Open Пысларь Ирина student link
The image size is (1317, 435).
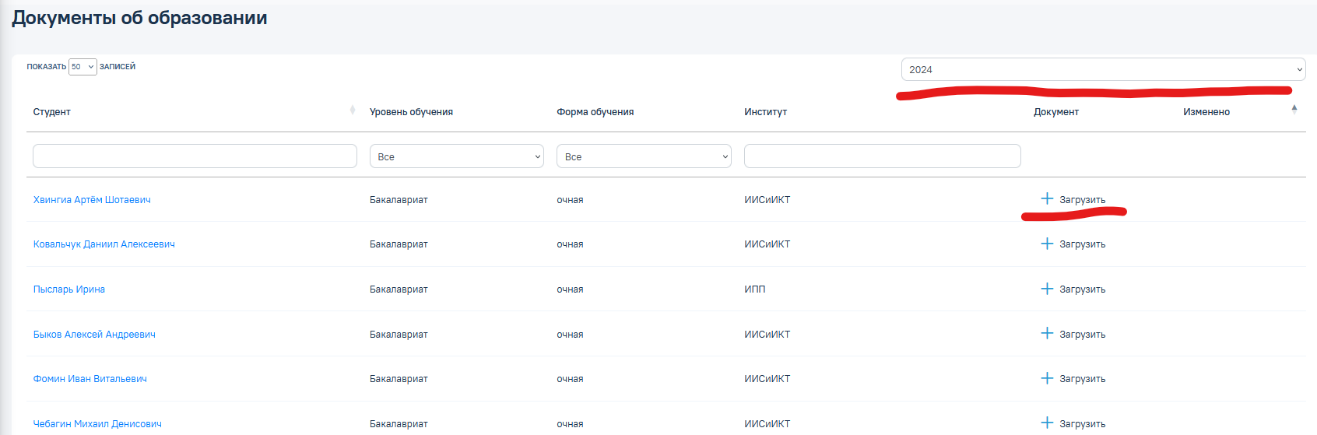[69, 289]
